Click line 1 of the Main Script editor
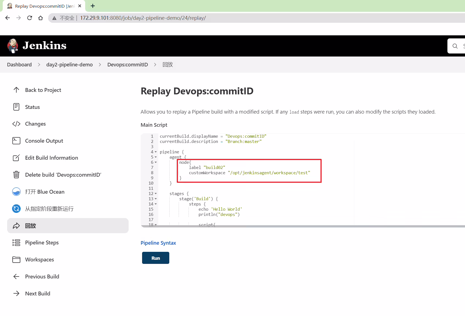Viewport: 465px width, 316px height. click(213, 136)
